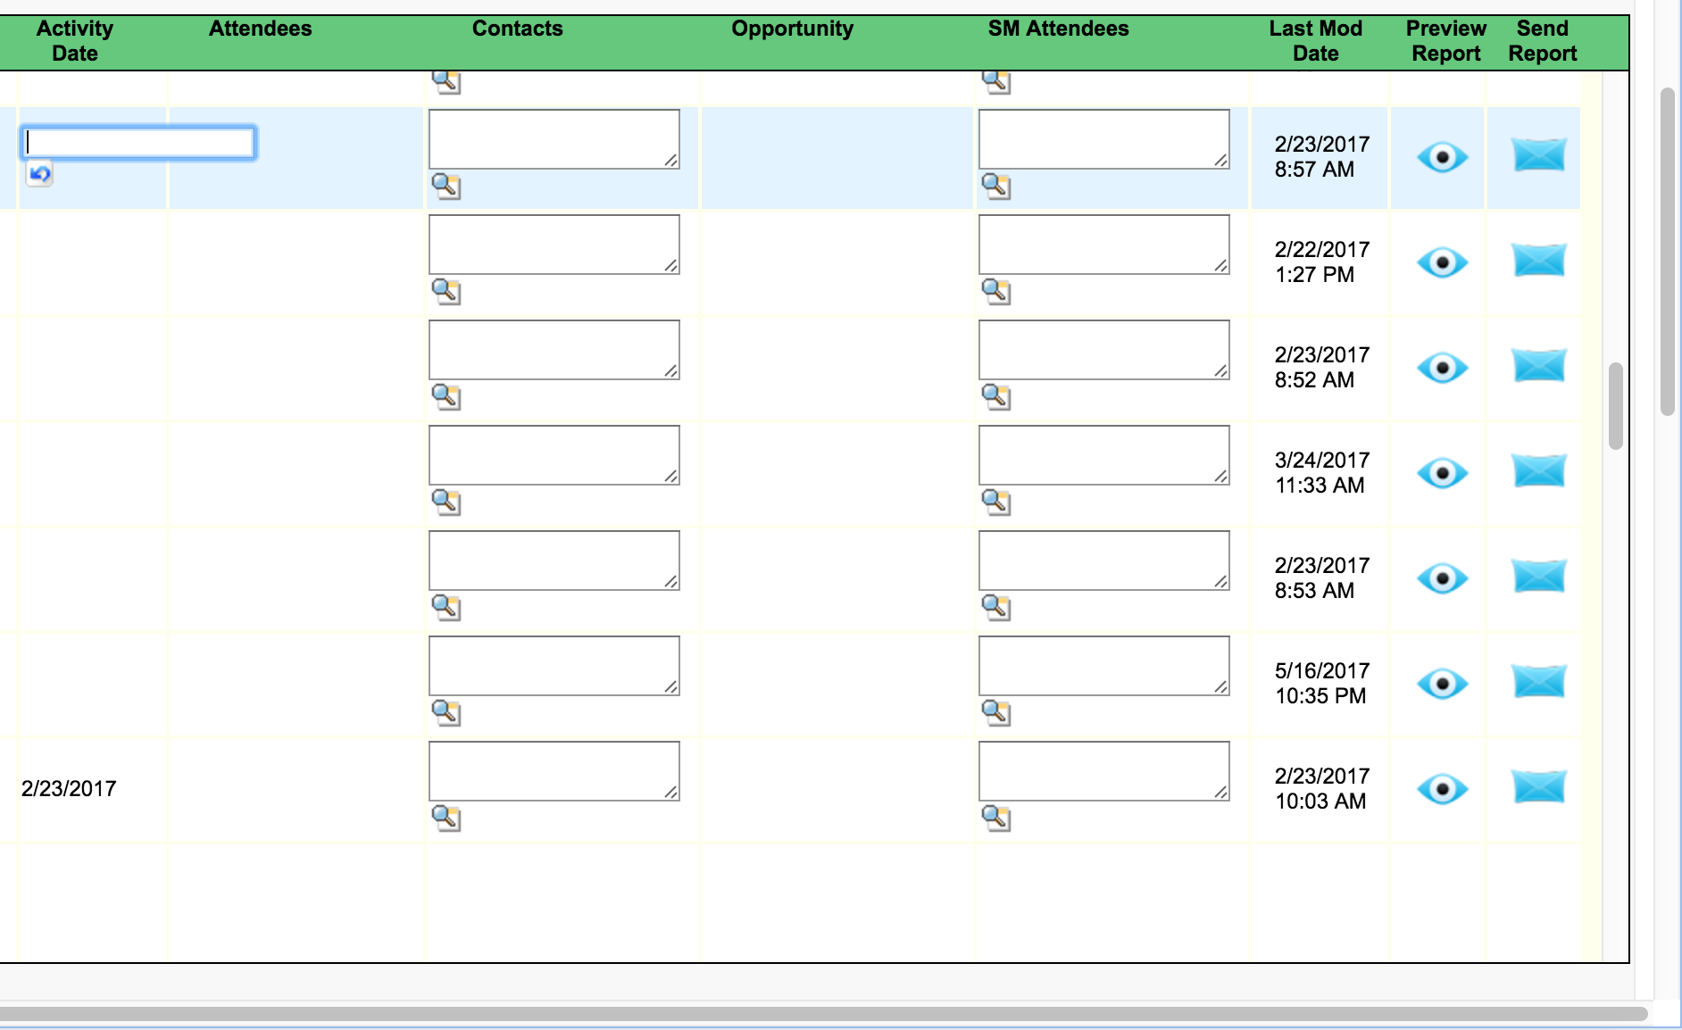Send report for the 2/23/2017 8:57 AM row
Viewport: 1682px width, 1030px height.
[1538, 156]
